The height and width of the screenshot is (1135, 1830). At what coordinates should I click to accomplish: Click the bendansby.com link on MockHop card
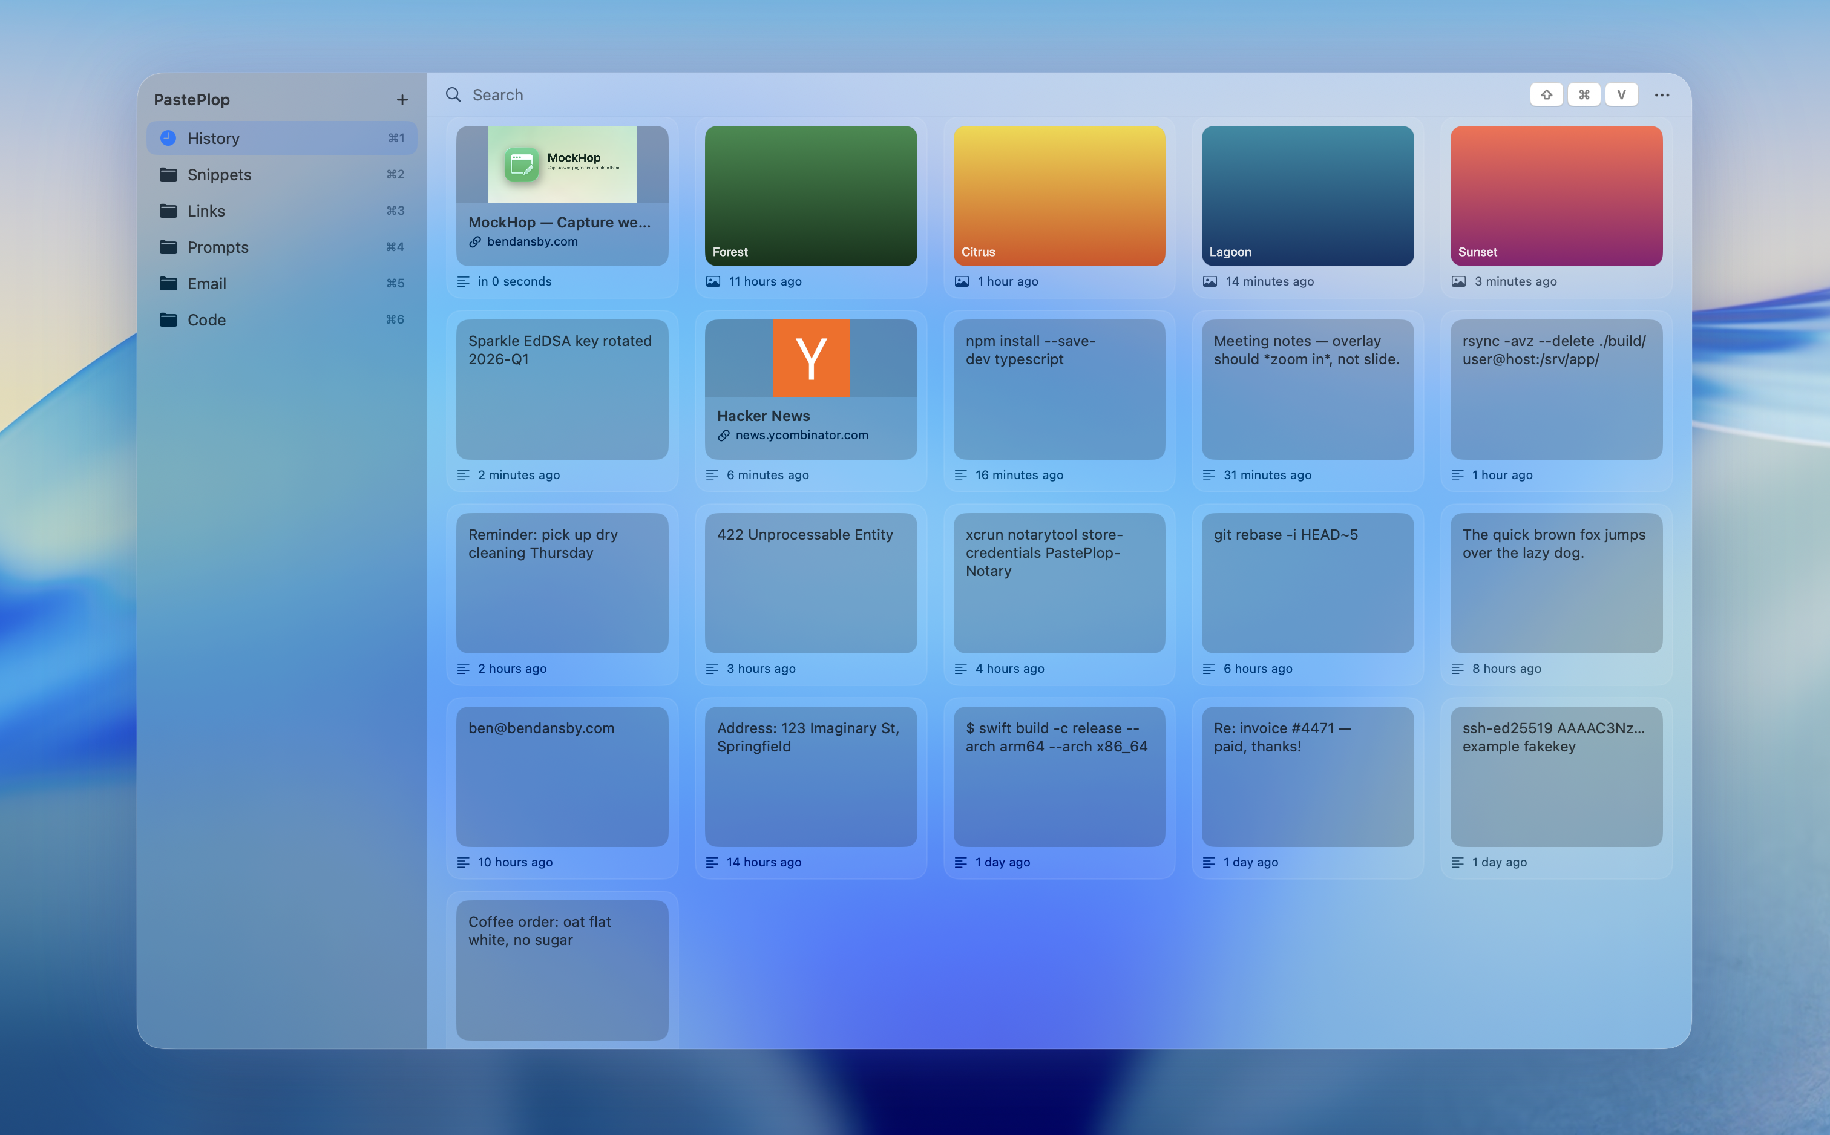pos(531,242)
